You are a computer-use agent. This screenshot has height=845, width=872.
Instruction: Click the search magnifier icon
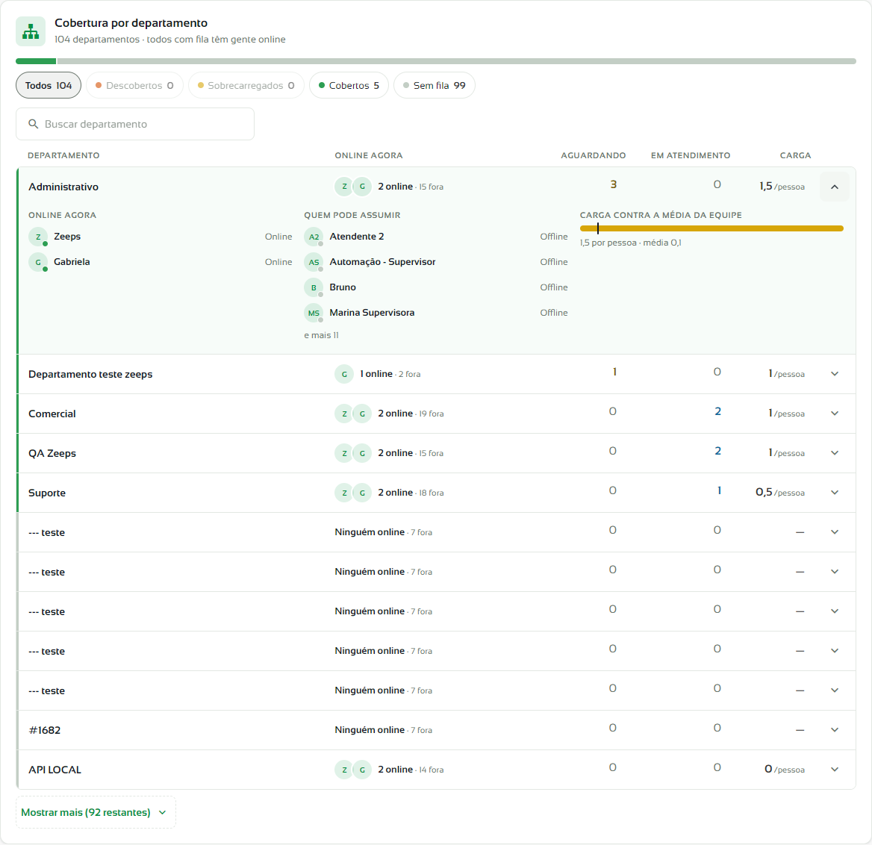[x=34, y=124]
